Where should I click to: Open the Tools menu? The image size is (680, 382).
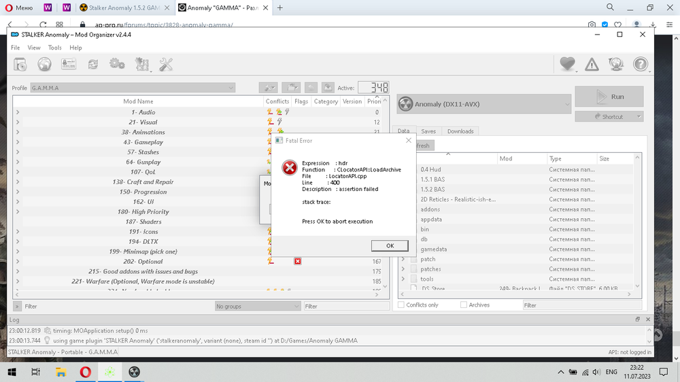coord(54,48)
